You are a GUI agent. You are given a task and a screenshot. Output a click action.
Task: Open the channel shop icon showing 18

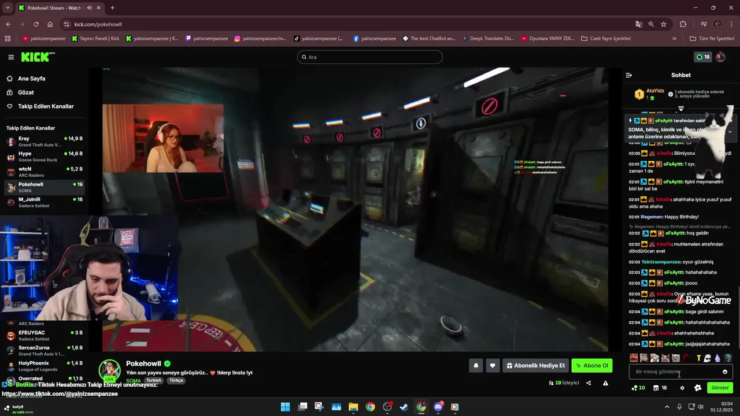[x=660, y=388]
